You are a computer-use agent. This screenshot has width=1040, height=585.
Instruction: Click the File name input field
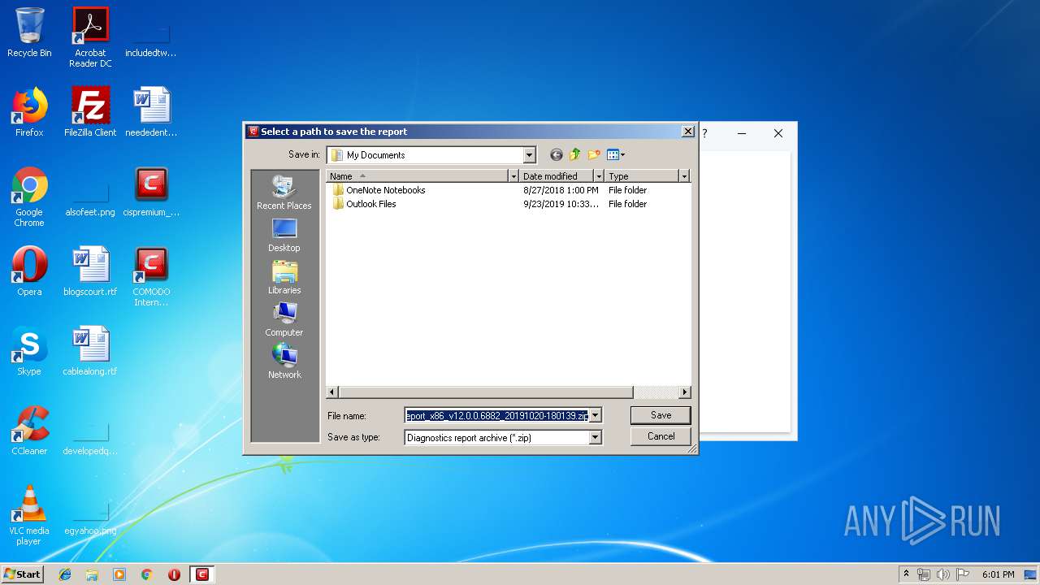point(496,415)
